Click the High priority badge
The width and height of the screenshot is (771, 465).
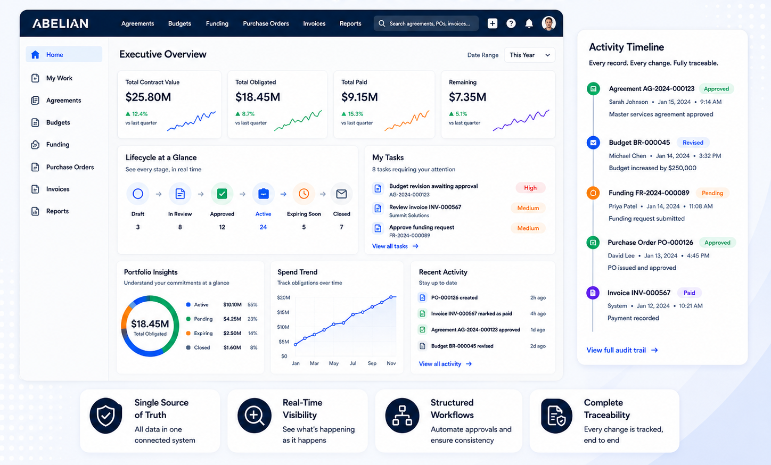[530, 188]
